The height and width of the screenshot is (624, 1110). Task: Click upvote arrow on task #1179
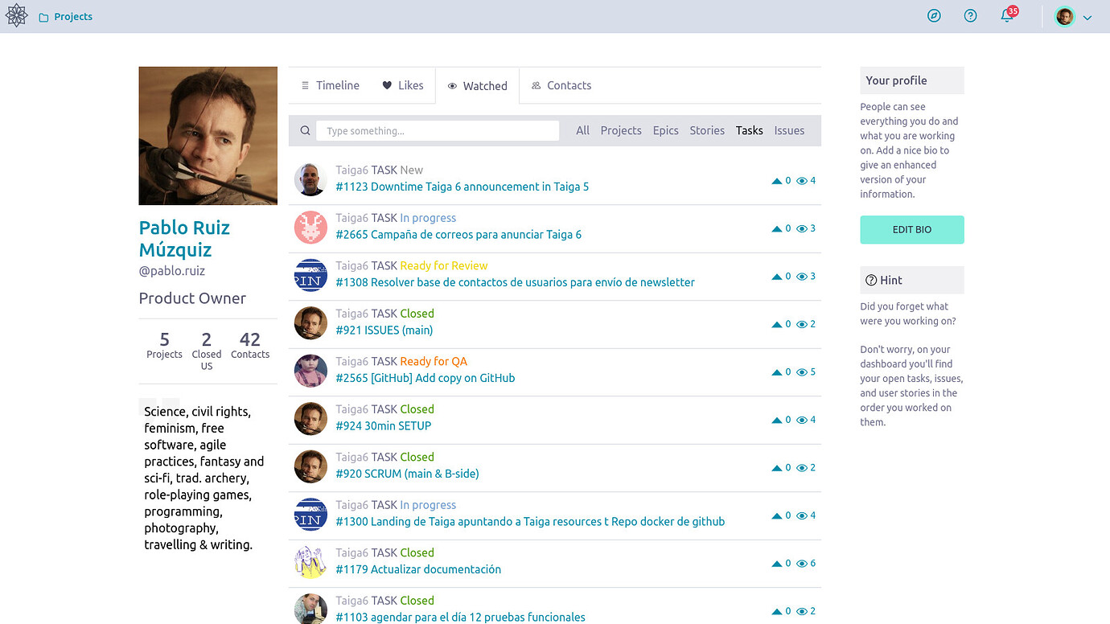(777, 564)
